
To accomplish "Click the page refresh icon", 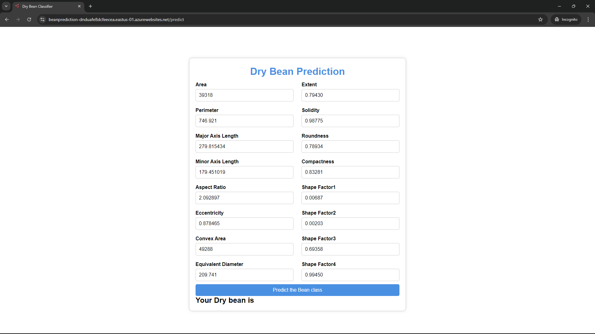I will pos(29,19).
